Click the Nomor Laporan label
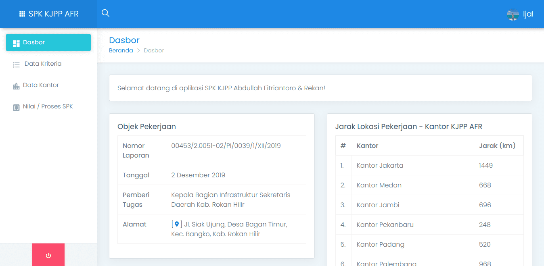Image resolution: width=544 pixels, height=266 pixels. click(136, 150)
